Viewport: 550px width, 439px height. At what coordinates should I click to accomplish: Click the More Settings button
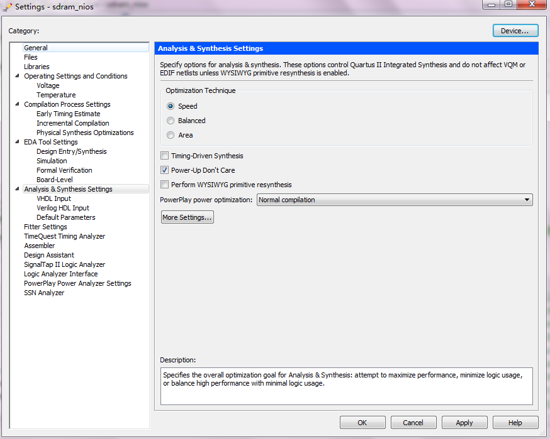pos(188,217)
